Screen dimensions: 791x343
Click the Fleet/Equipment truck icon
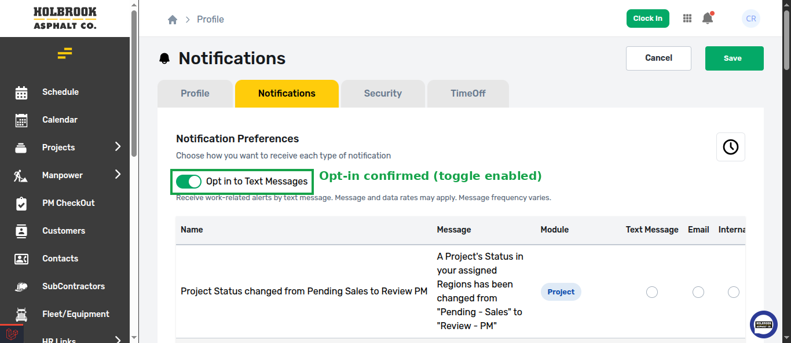tap(21, 314)
